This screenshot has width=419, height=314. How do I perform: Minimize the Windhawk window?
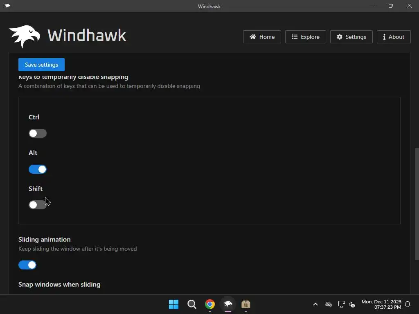pyautogui.click(x=372, y=6)
